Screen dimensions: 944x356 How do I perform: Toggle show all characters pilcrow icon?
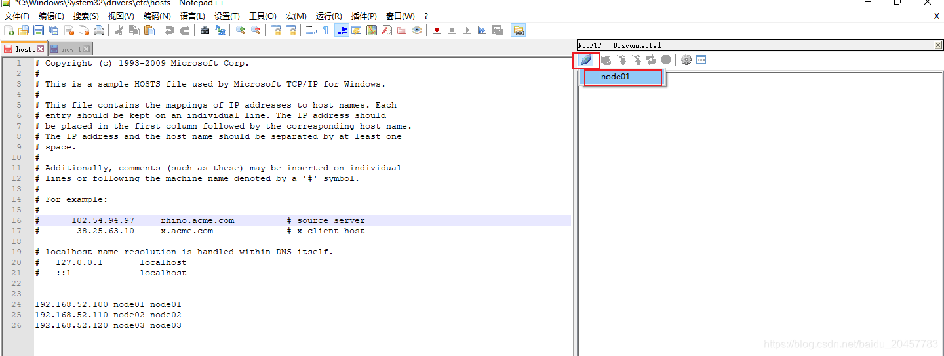[x=326, y=30]
